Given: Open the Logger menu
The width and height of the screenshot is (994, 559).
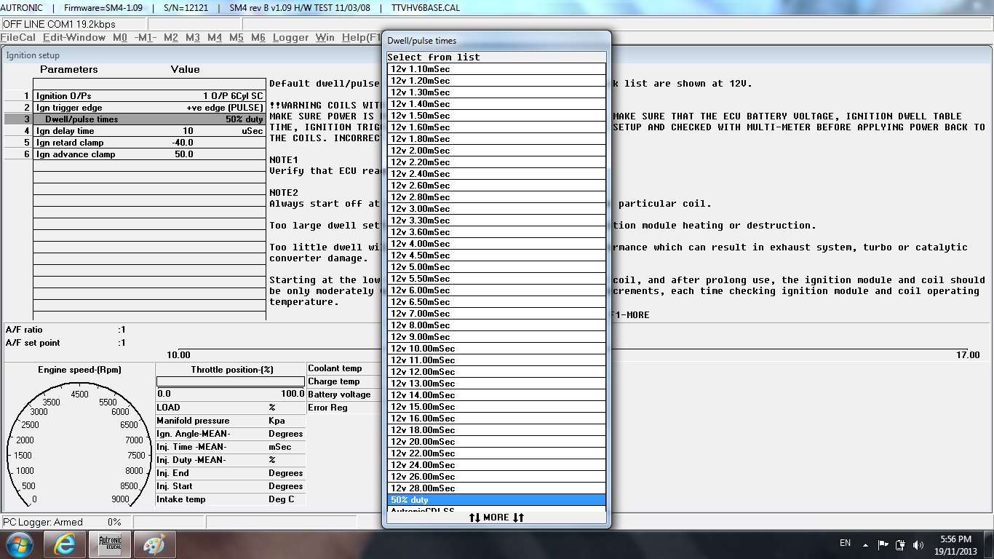Looking at the screenshot, I should click(x=290, y=37).
